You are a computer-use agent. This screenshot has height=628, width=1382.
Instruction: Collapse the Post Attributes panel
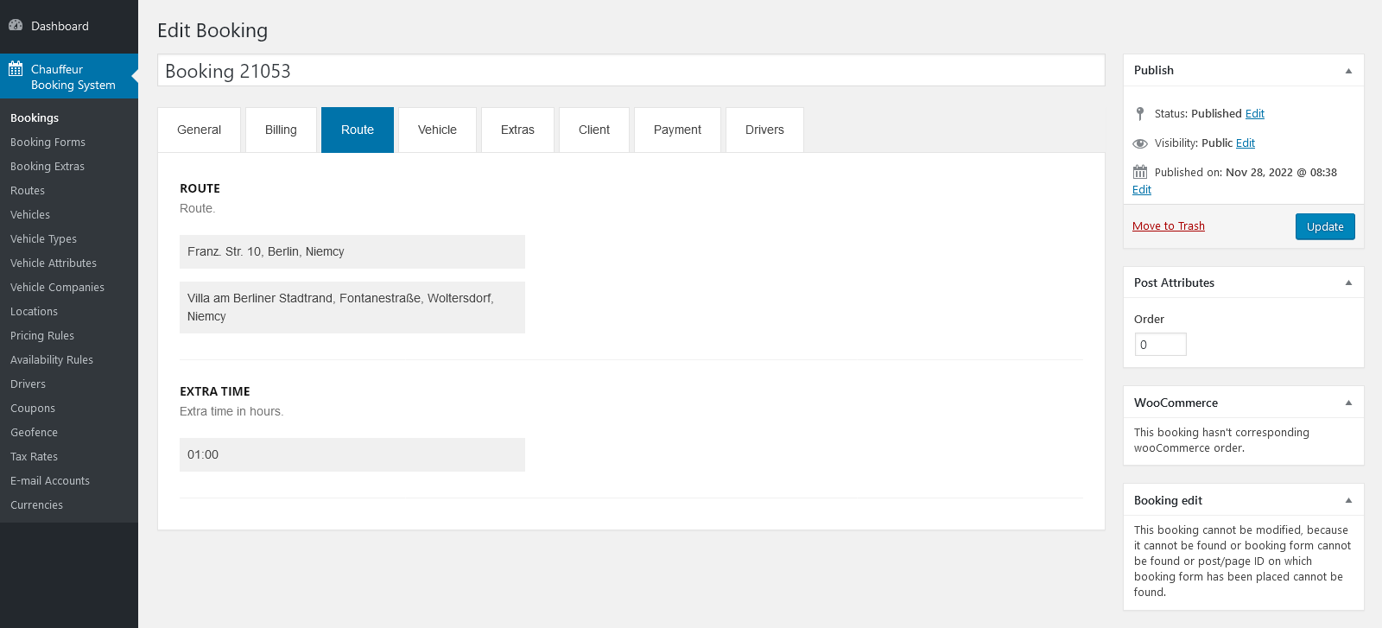pyautogui.click(x=1348, y=283)
